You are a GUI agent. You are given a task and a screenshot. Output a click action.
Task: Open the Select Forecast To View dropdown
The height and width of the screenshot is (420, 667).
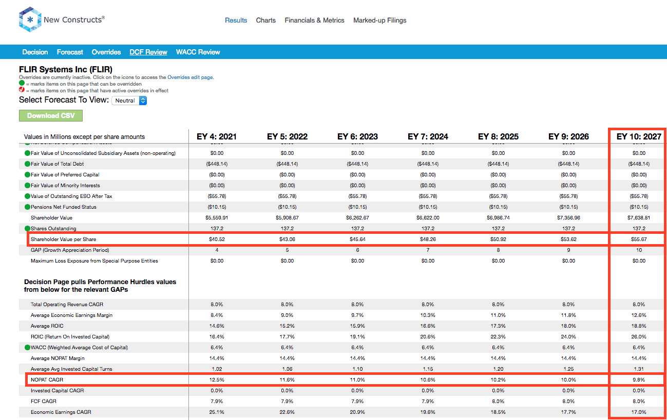point(129,101)
